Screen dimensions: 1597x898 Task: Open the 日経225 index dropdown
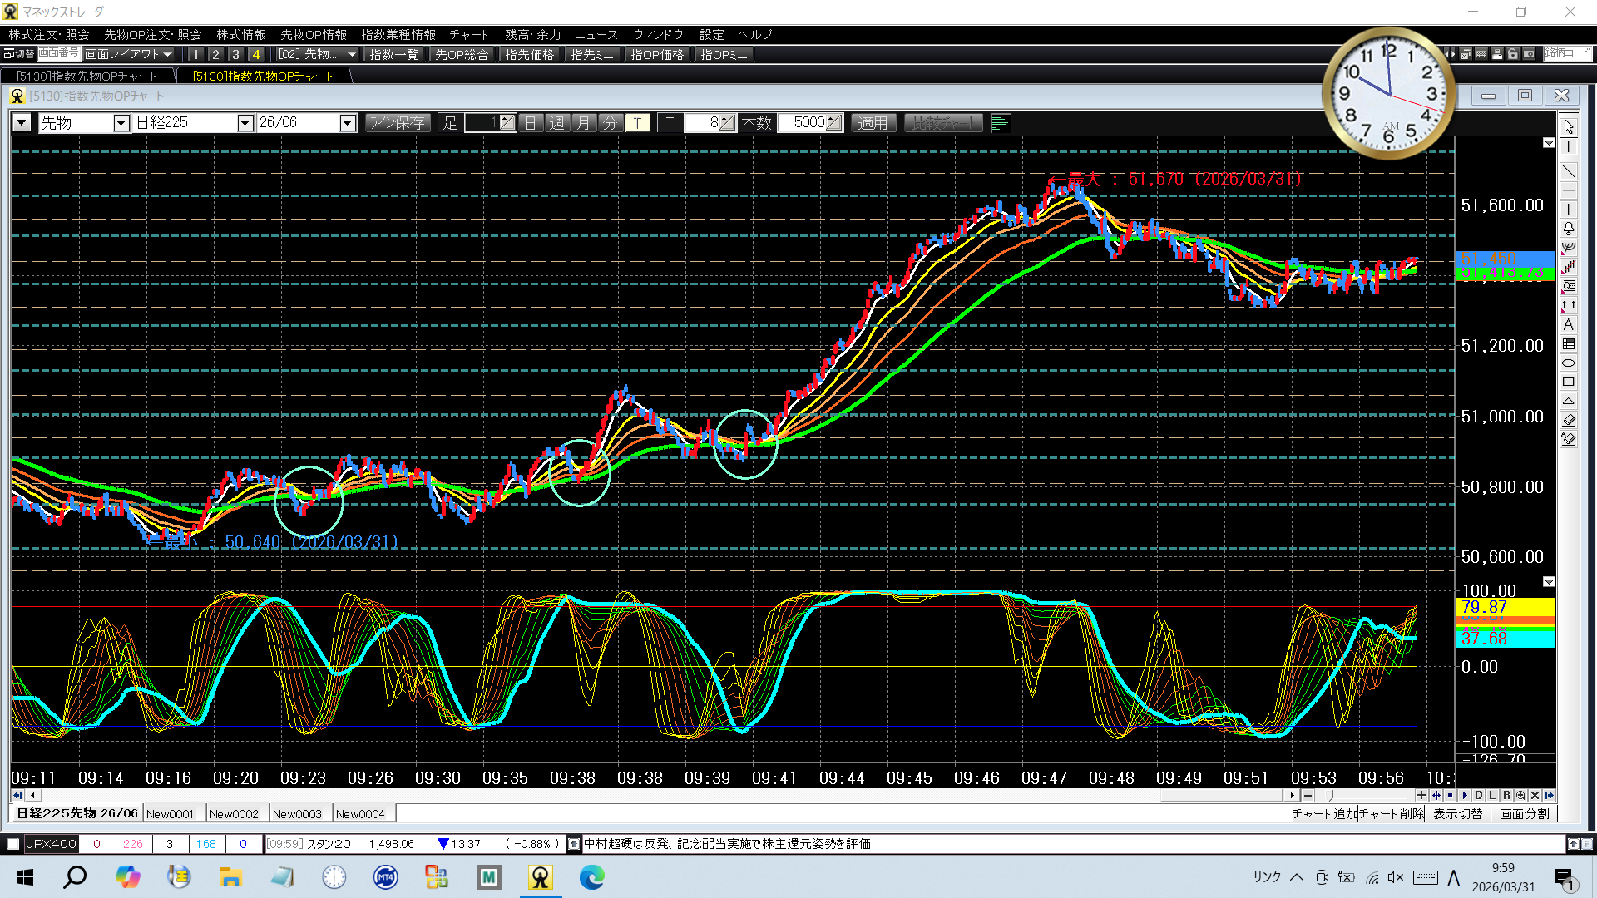click(x=245, y=123)
